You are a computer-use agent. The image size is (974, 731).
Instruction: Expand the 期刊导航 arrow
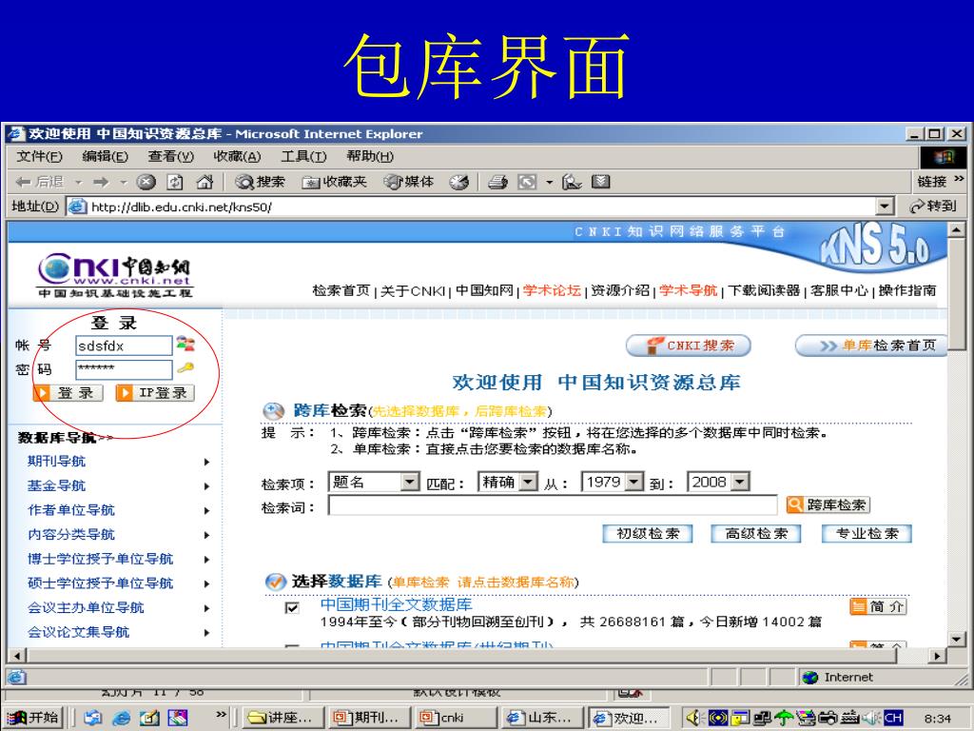pos(206,462)
